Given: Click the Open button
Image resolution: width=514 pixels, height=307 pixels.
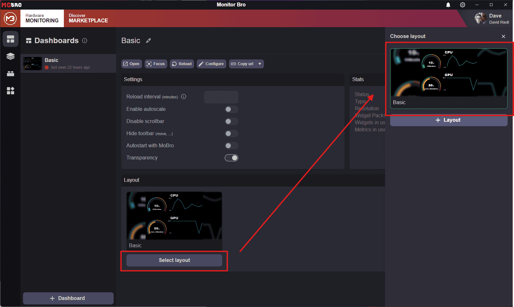Looking at the screenshot, I should pyautogui.click(x=132, y=64).
